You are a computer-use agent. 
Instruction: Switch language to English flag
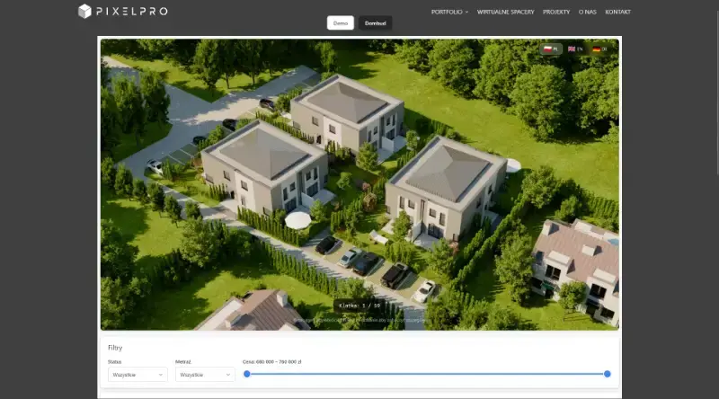(575, 49)
